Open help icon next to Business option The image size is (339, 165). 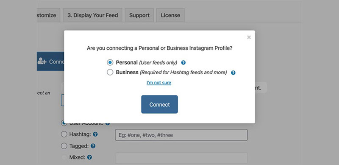[233, 73]
